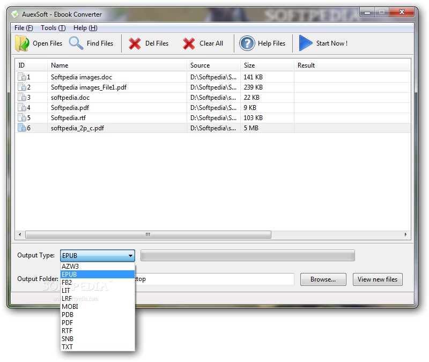Screen dimensions: 429x362
Task: Open the File (F) menu
Action: tap(24, 28)
